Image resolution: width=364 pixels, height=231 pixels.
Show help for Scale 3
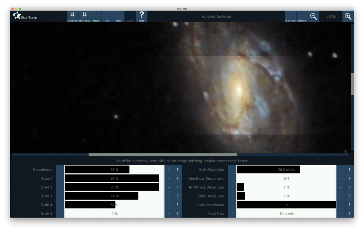[178, 196]
